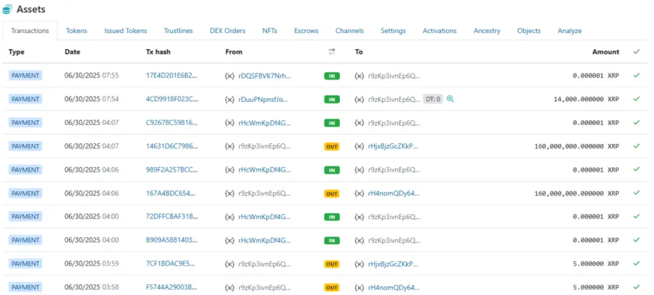Open the NFTs tab
The width and height of the screenshot is (654, 295).
(270, 31)
